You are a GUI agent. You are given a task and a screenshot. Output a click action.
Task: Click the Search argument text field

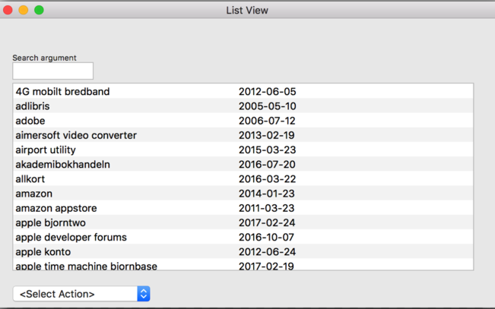click(x=52, y=71)
